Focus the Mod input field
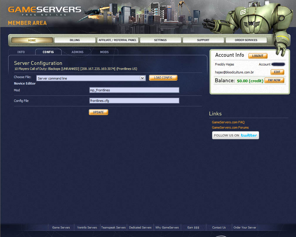 click(x=134, y=90)
